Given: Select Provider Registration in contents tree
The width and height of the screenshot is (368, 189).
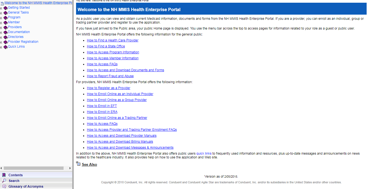Looking at the screenshot, I should tap(23, 42).
